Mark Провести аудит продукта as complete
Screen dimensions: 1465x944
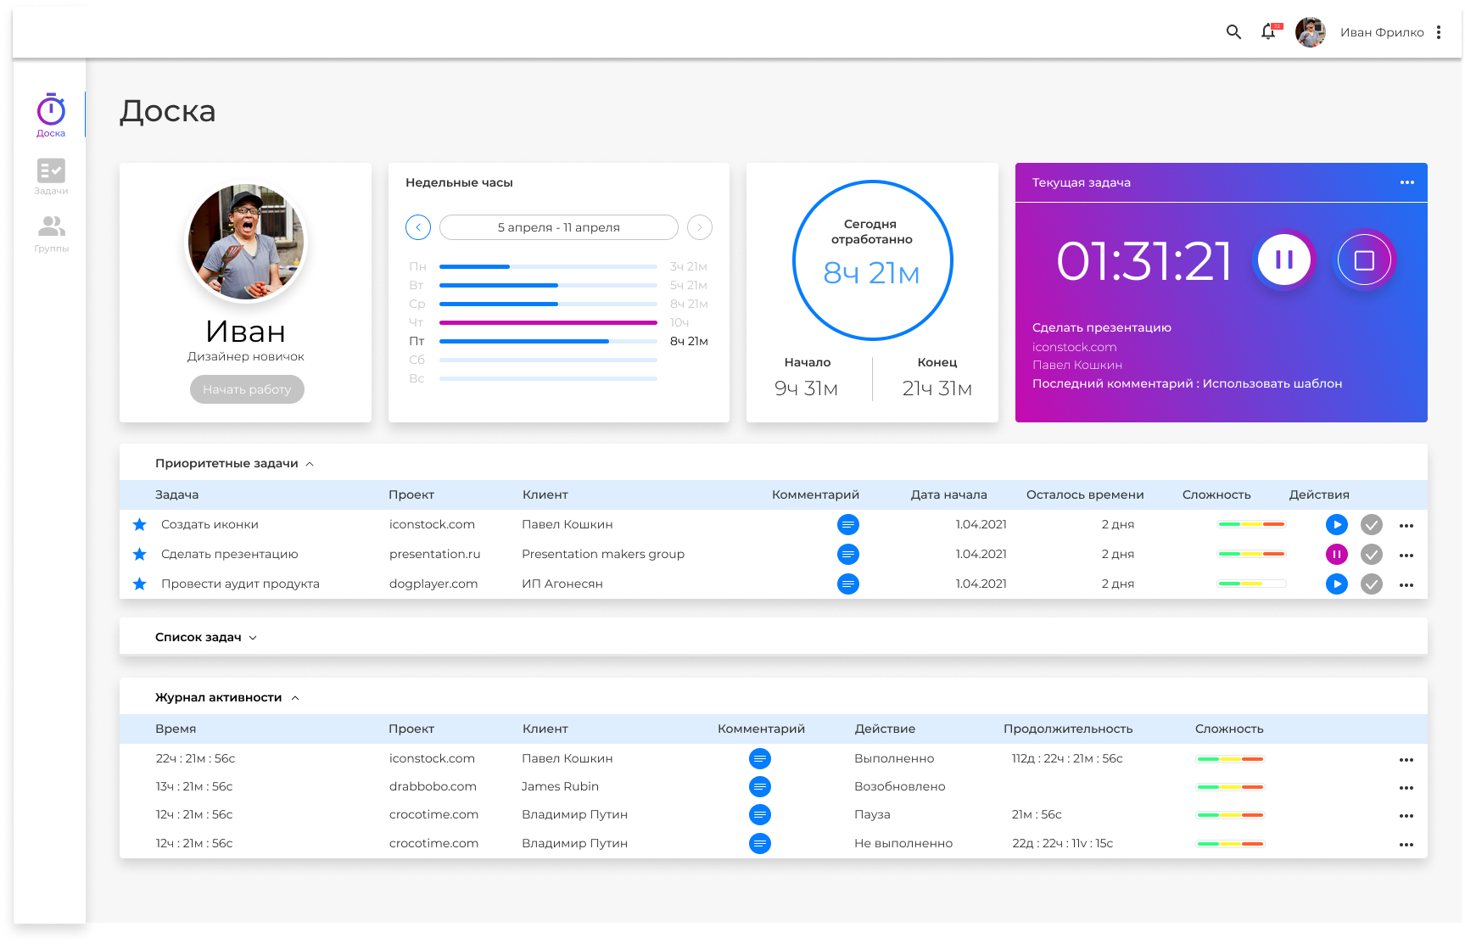pyautogui.click(x=1371, y=584)
